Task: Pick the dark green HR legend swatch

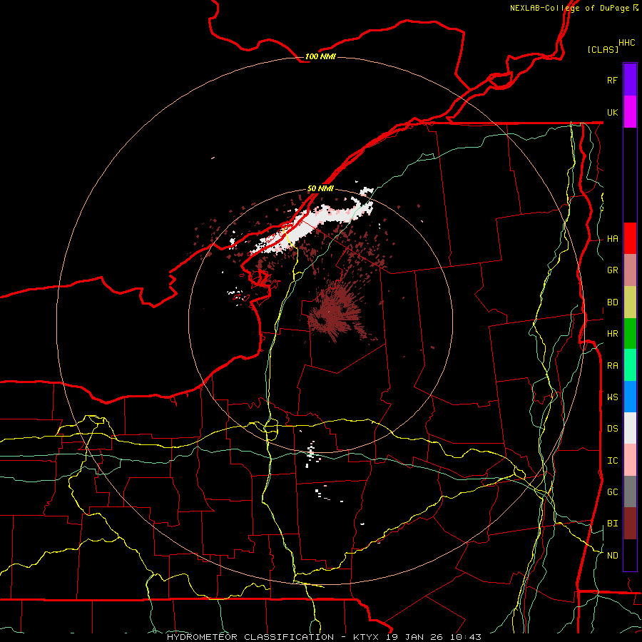Action: [x=630, y=333]
